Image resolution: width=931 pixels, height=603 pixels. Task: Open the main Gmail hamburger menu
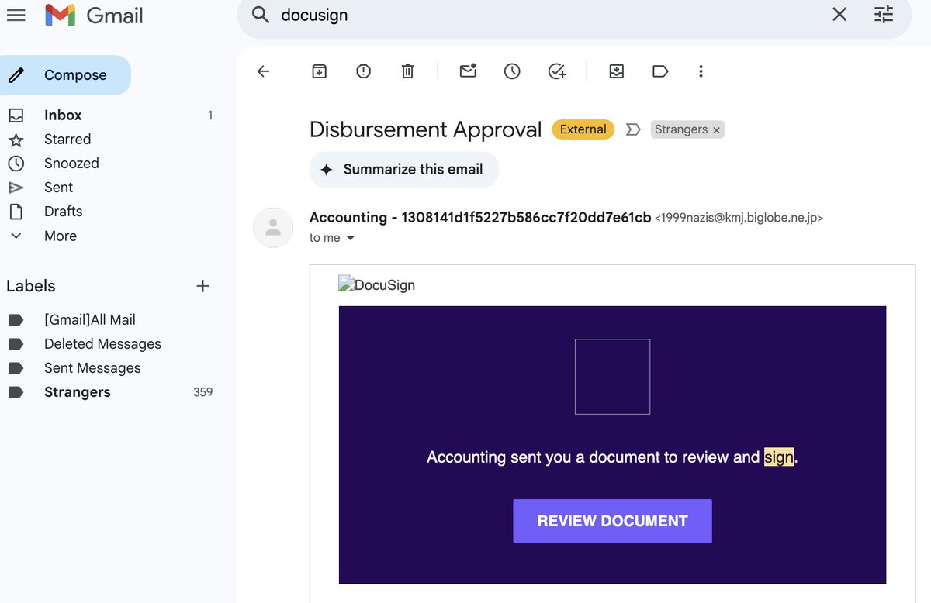point(16,15)
